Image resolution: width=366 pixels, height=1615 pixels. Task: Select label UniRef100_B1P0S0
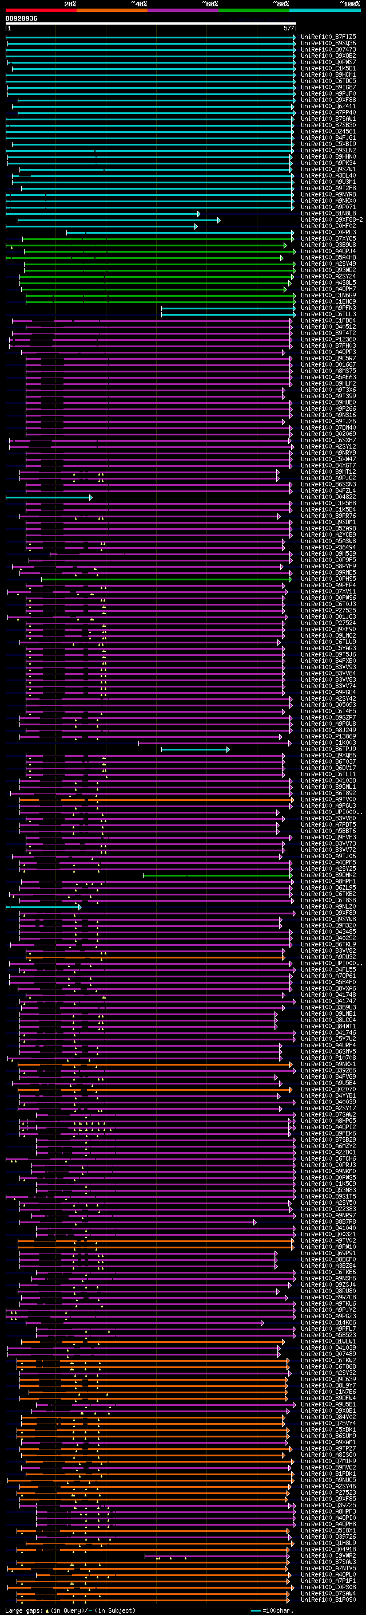pos(328,1600)
